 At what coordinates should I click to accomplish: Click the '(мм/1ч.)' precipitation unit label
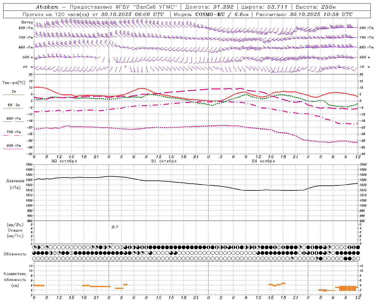pyautogui.click(x=15, y=236)
